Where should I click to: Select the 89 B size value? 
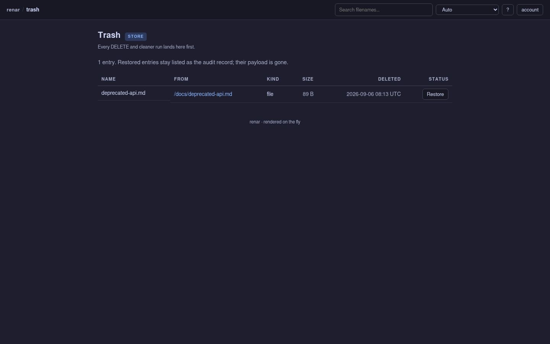308,94
